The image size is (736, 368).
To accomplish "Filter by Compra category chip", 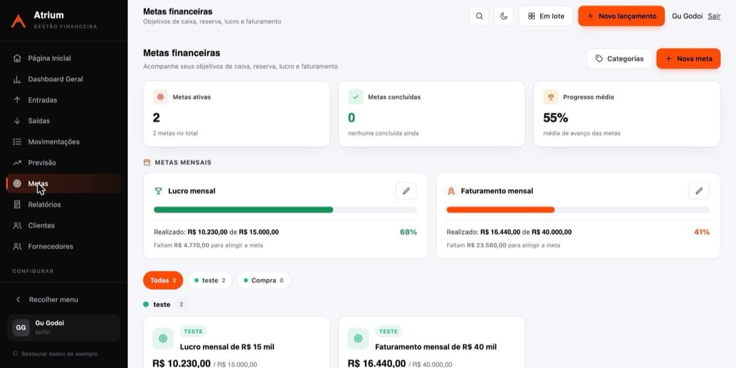I will (x=264, y=280).
